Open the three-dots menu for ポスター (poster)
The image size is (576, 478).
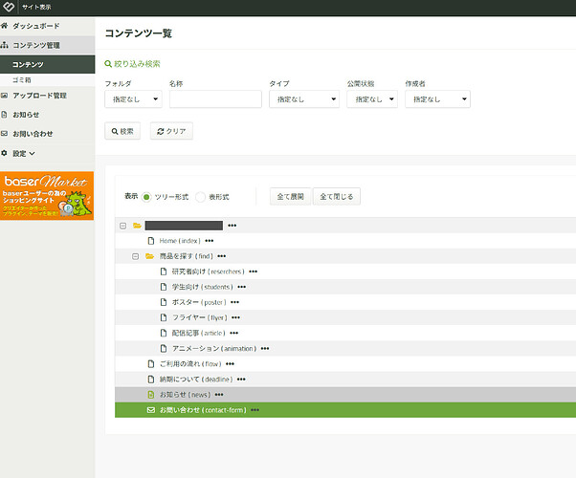click(x=235, y=302)
